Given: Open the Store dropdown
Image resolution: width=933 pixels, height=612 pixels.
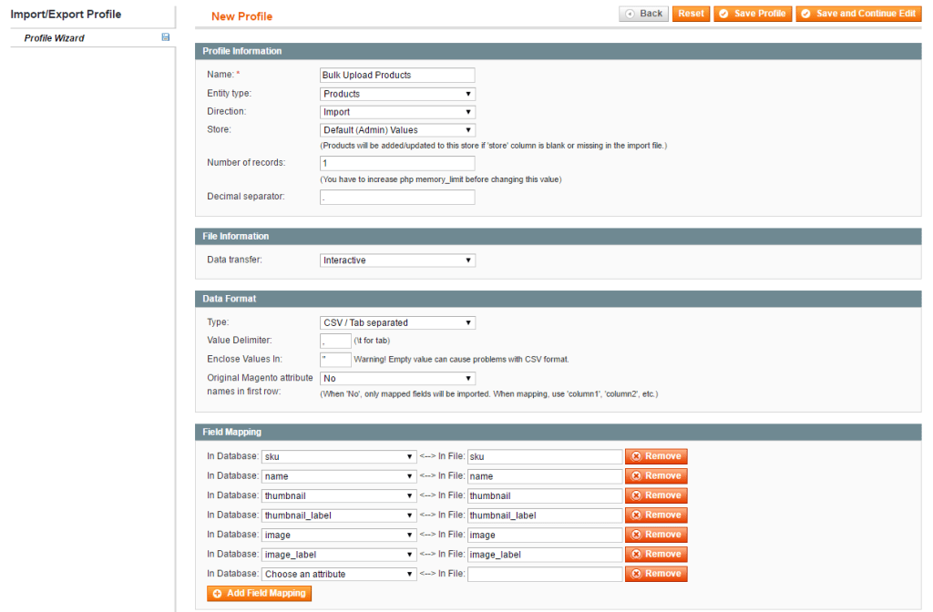Looking at the screenshot, I should click(397, 129).
